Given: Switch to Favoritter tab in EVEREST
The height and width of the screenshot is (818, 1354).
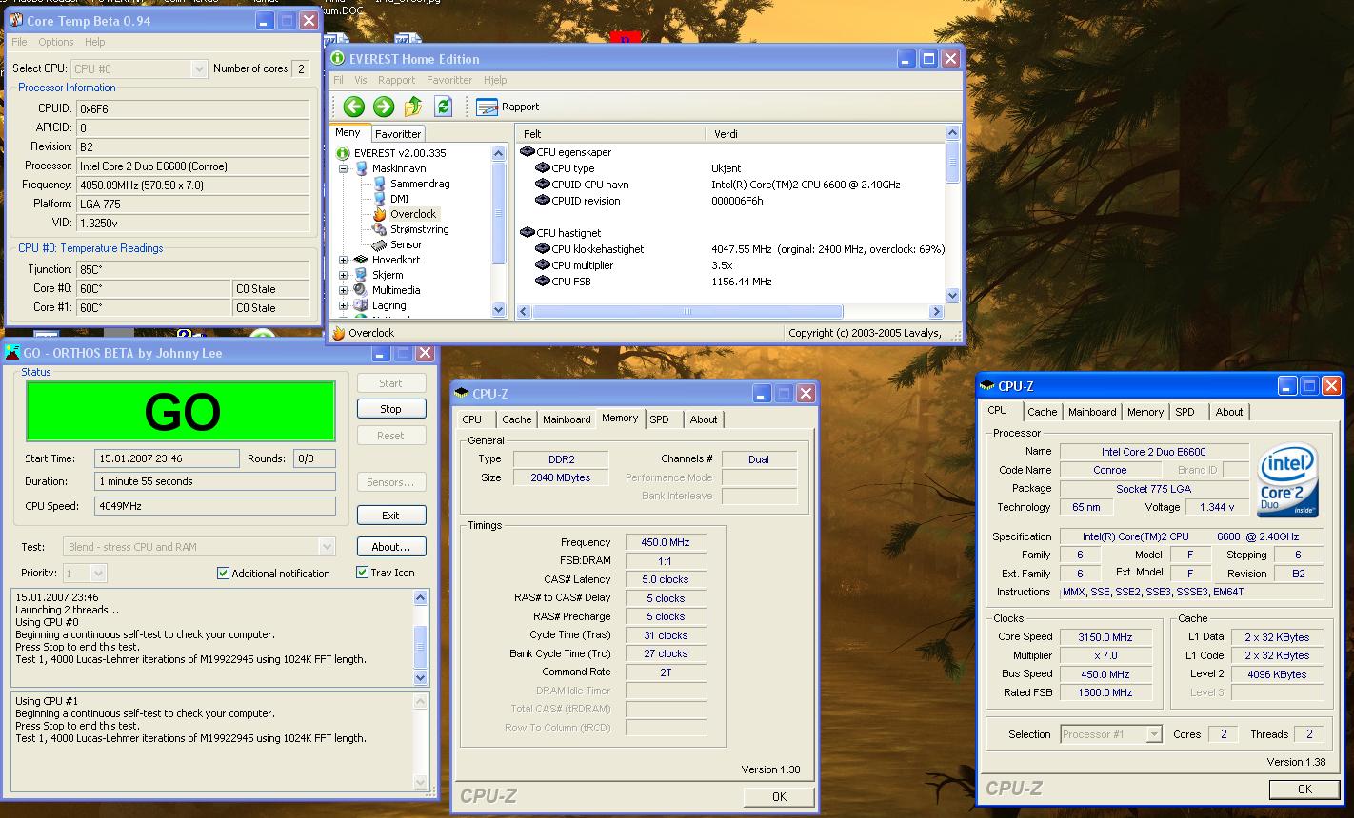Looking at the screenshot, I should [x=398, y=134].
